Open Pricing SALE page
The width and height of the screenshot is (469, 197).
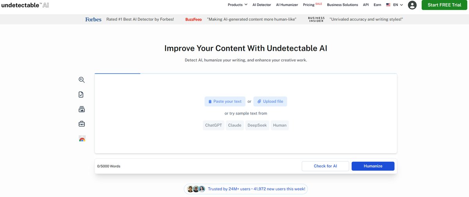(312, 5)
